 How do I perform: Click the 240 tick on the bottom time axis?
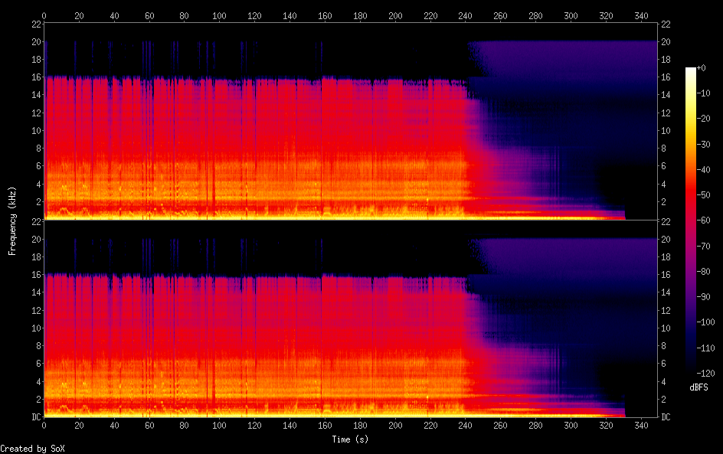[465, 425]
